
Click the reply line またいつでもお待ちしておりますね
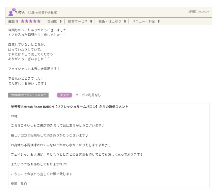[x=39, y=164]
